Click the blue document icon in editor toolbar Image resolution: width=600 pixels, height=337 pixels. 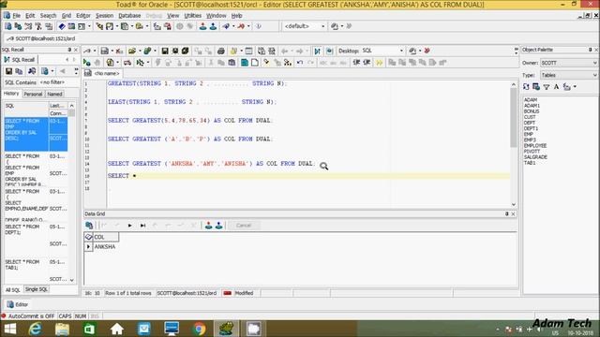point(244,63)
